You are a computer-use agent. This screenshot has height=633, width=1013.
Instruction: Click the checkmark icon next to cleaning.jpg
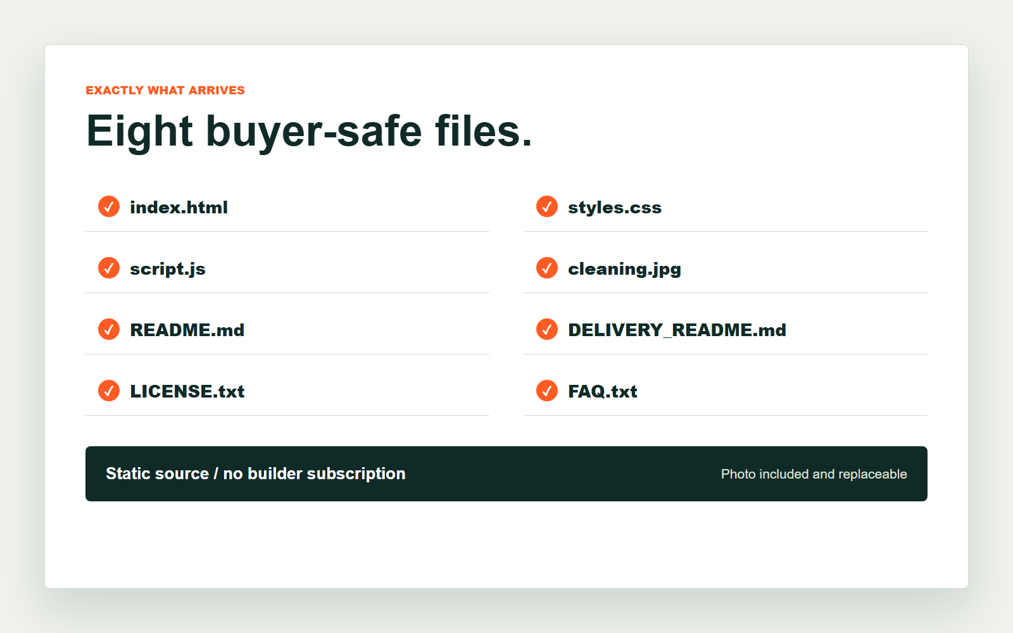547,268
